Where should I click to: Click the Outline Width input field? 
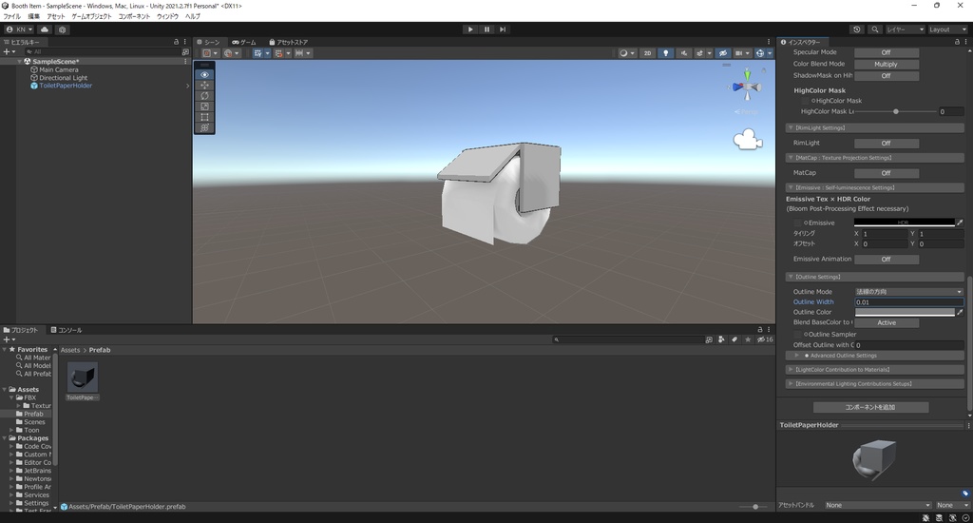point(908,301)
